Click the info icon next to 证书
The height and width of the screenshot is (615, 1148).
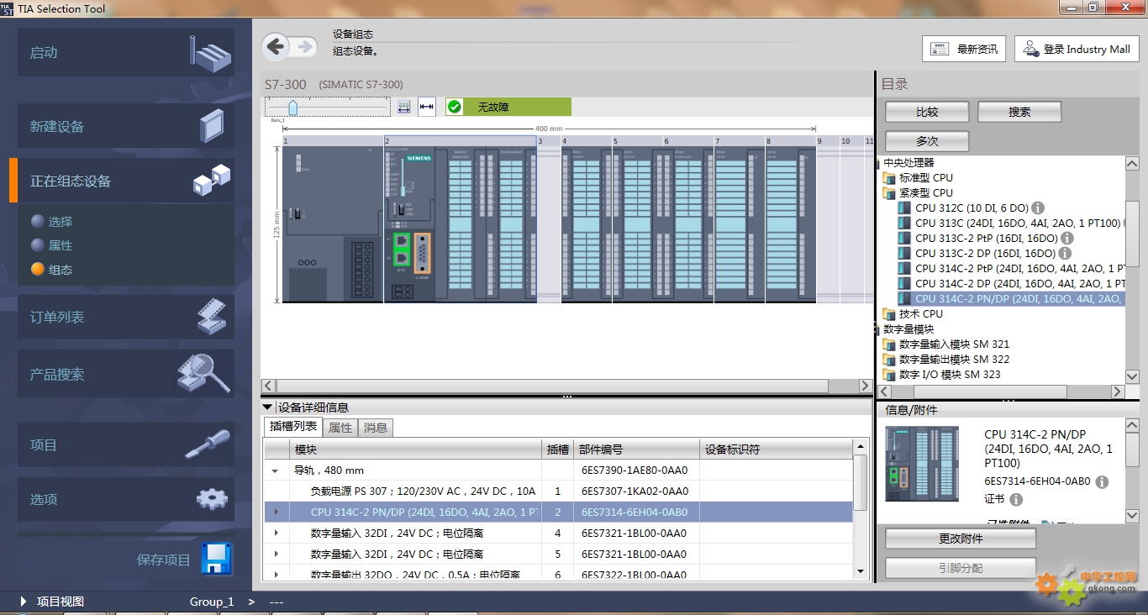click(1016, 499)
